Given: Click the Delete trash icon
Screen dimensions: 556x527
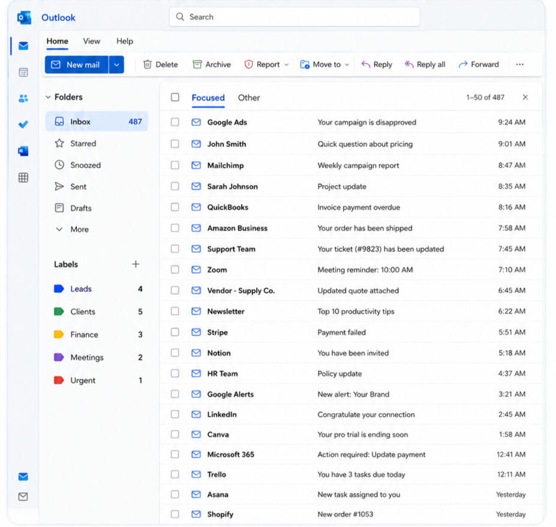Looking at the screenshot, I should point(147,64).
